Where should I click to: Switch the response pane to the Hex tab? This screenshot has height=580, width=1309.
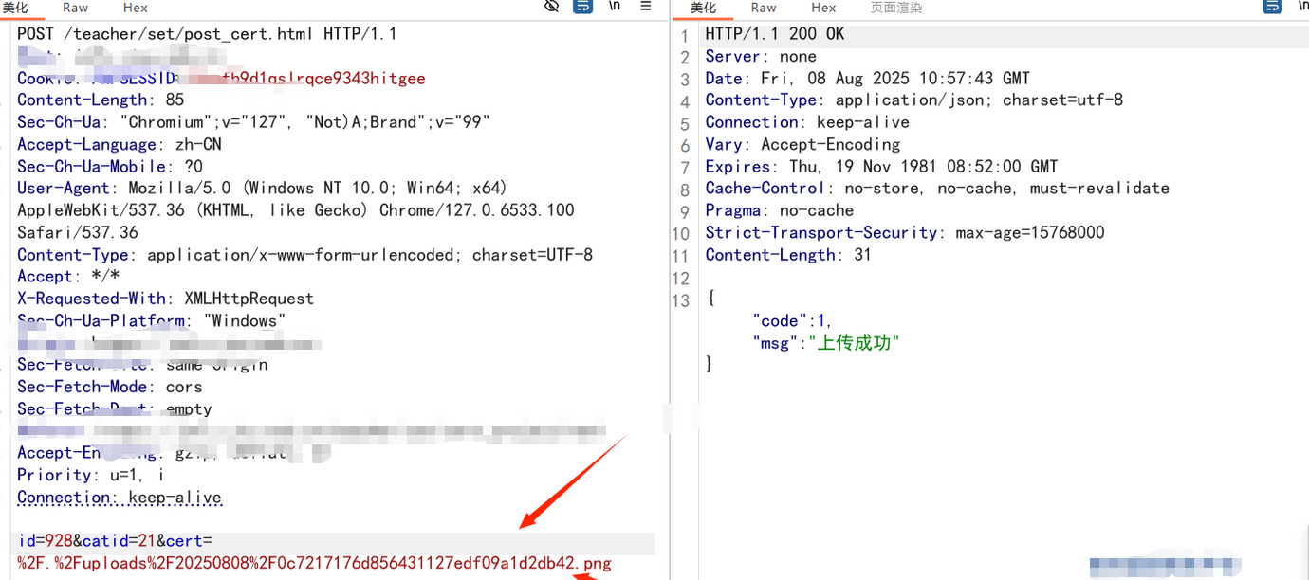[823, 8]
